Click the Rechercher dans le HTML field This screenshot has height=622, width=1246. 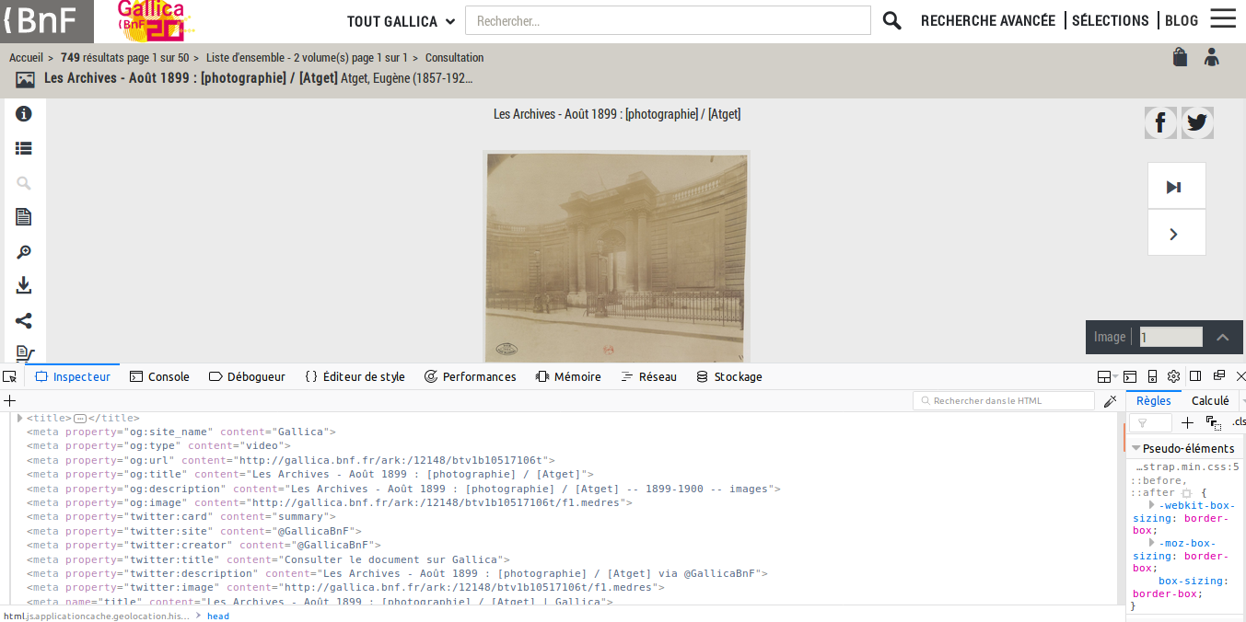click(1004, 400)
